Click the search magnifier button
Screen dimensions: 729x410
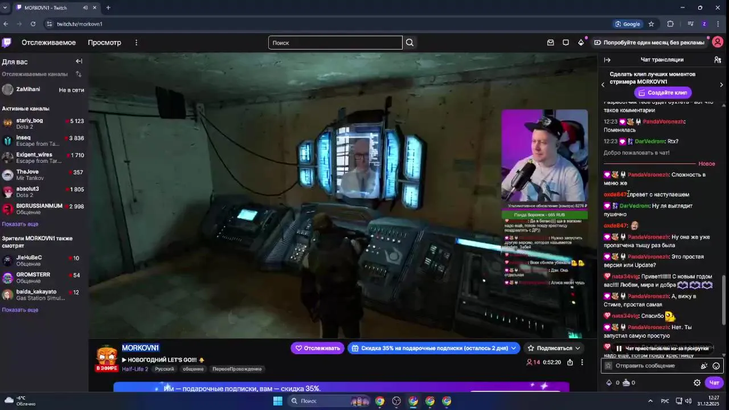click(x=409, y=43)
